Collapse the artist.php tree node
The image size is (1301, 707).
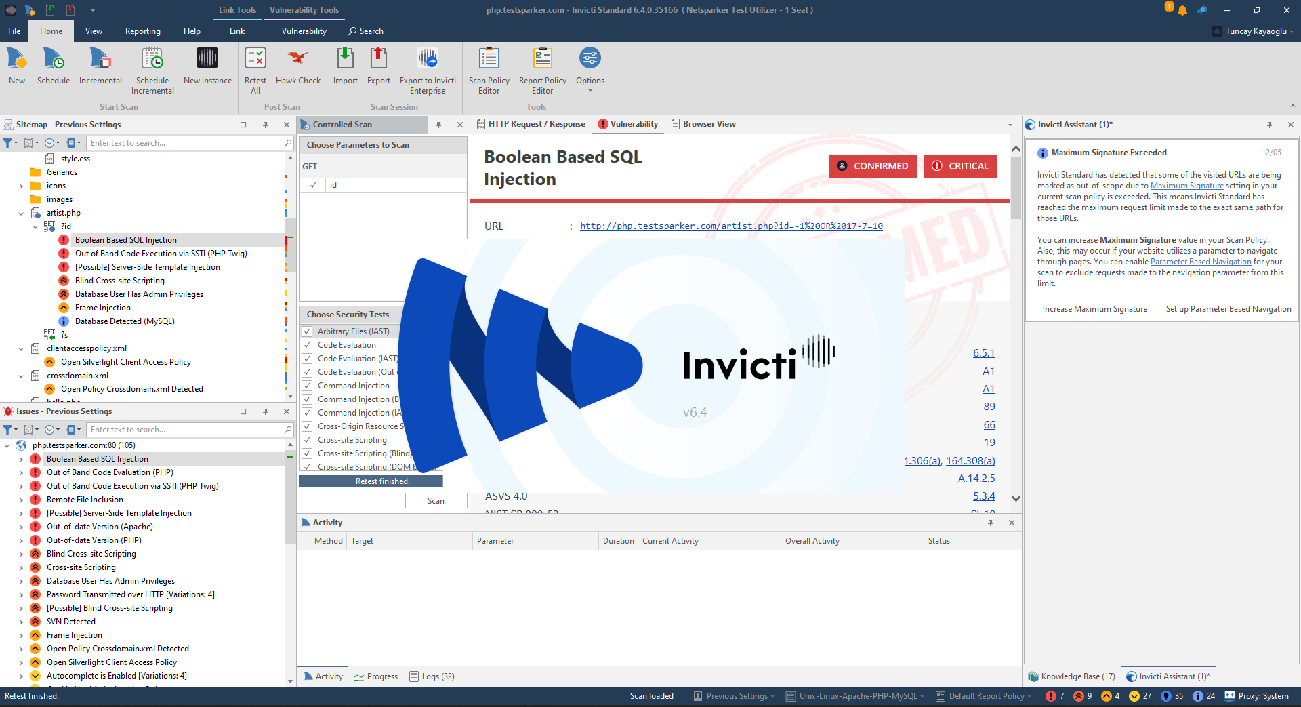pyautogui.click(x=21, y=213)
